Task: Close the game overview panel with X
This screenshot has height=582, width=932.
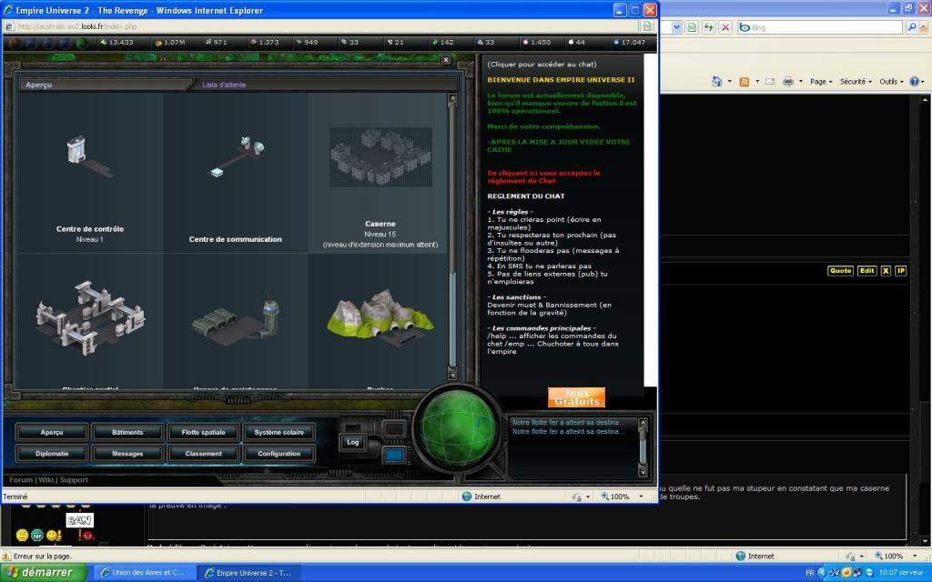Action: click(446, 60)
